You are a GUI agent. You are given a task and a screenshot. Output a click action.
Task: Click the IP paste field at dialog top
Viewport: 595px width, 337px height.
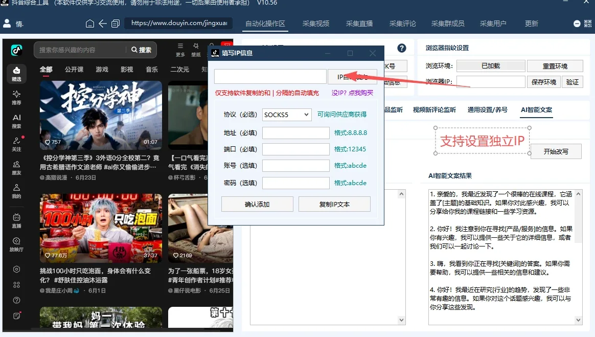pos(270,76)
